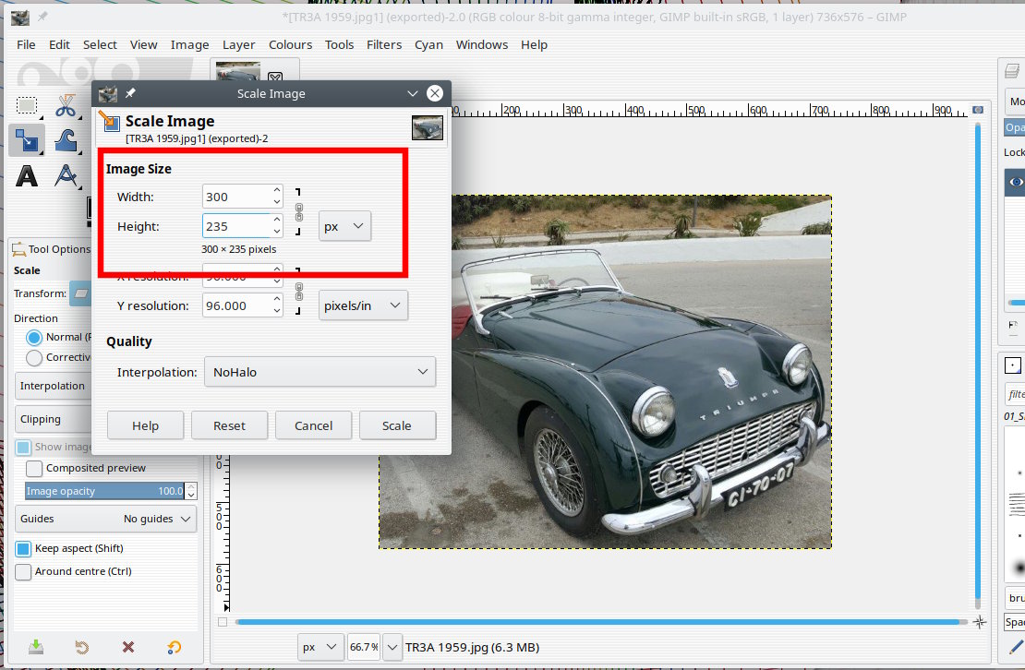Open the Filters menu

pos(383,44)
